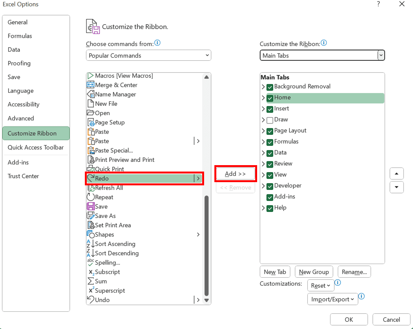
Task: Click the Move Down arrow button
Action: pyautogui.click(x=397, y=187)
